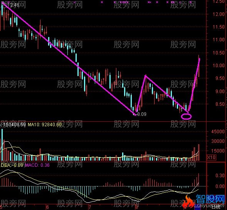Click the 10.00 price axis label
The height and width of the screenshot is (210, 227).
(x=219, y=65)
